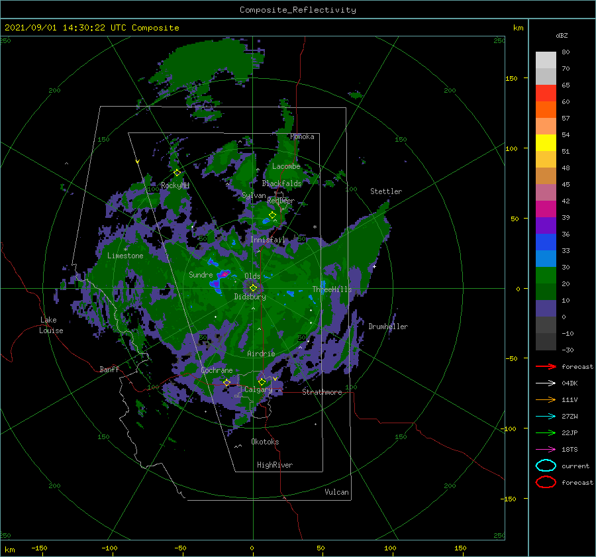The image size is (596, 557).
Task: Click the magenta 18TS arrow icon
Action: pyautogui.click(x=546, y=450)
